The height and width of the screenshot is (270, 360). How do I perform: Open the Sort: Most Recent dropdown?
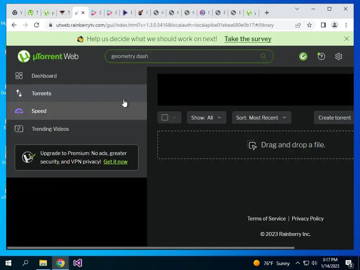point(262,117)
